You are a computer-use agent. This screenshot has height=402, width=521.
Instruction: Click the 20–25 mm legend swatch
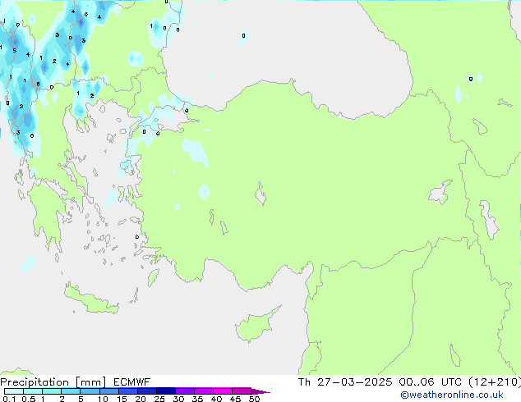point(147,391)
